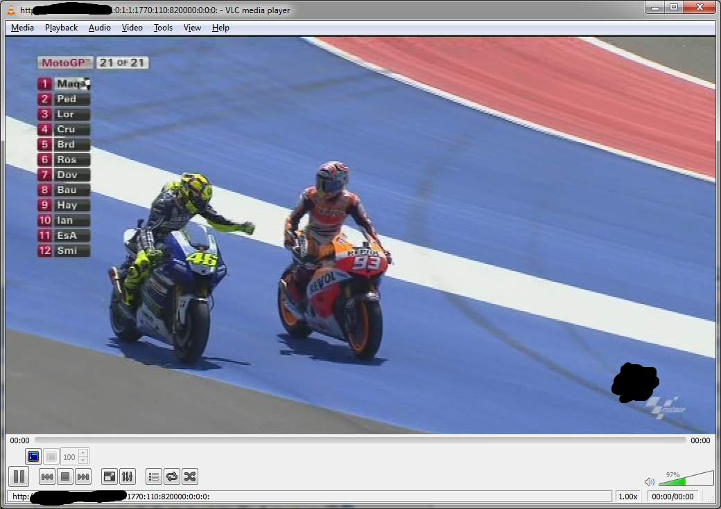Click the remaining time label right of seek bar
721x509 pixels.
click(700, 440)
